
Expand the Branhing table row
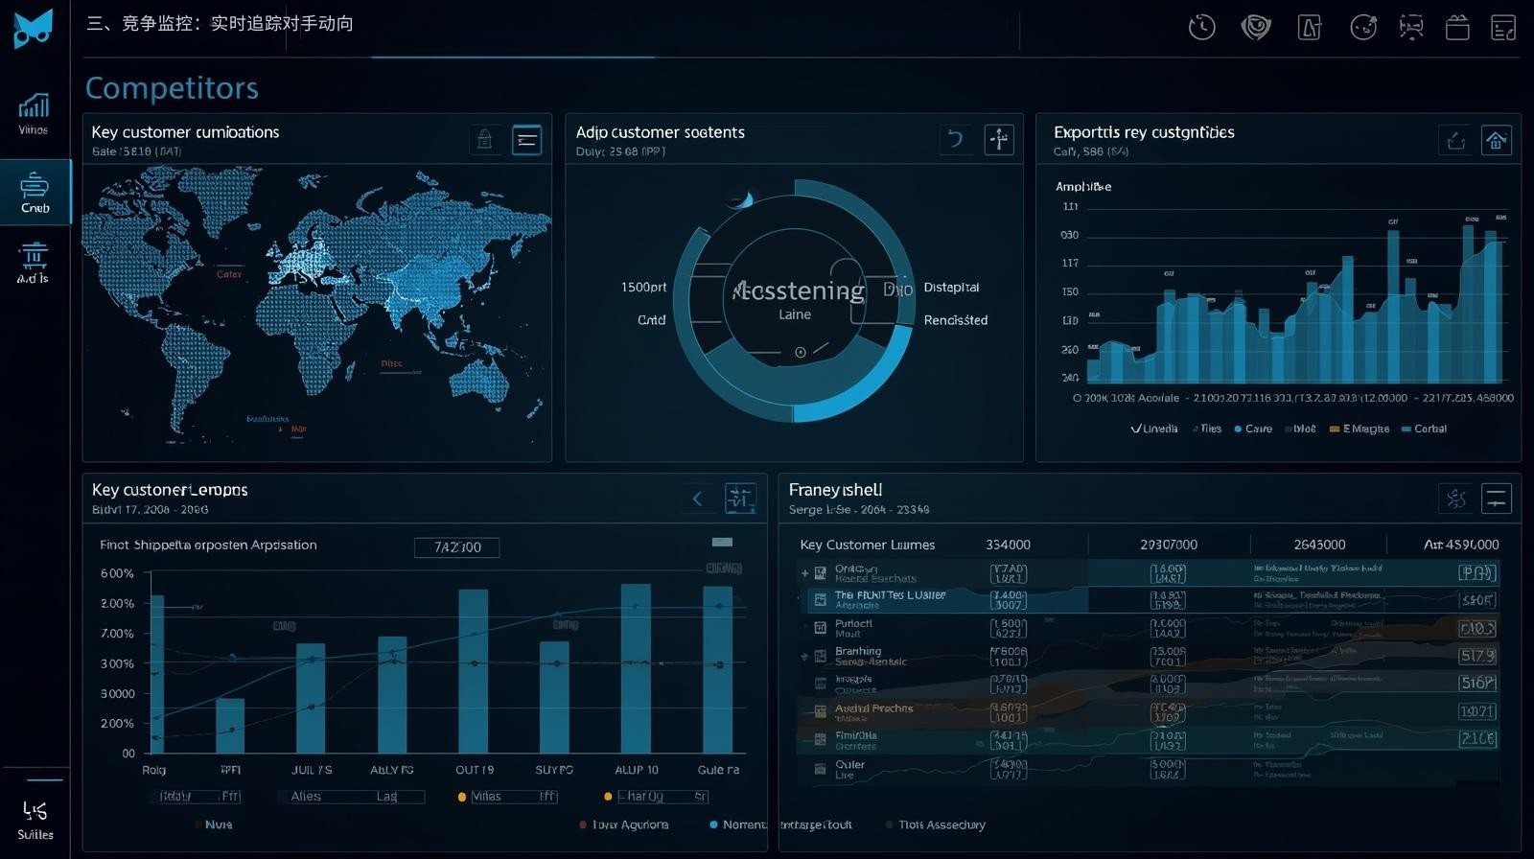tap(804, 657)
